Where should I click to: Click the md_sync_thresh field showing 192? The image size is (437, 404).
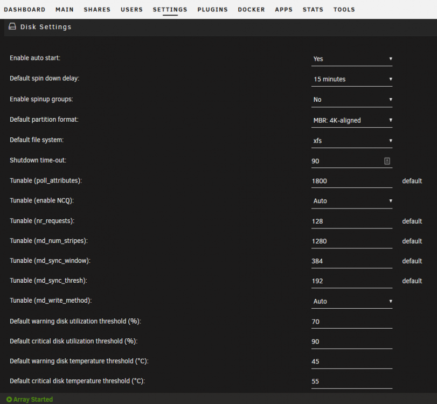point(352,281)
